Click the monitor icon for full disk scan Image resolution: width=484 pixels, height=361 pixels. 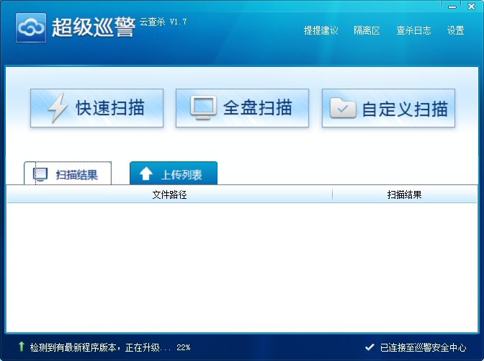coord(203,108)
